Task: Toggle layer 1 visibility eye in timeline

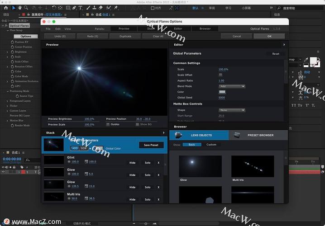Action: [x=3, y=172]
